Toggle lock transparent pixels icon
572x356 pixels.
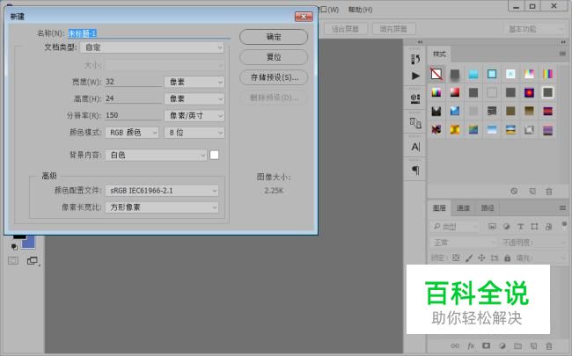(456, 258)
